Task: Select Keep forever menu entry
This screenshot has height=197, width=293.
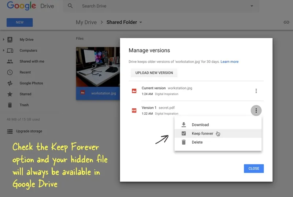Action: 218,133
